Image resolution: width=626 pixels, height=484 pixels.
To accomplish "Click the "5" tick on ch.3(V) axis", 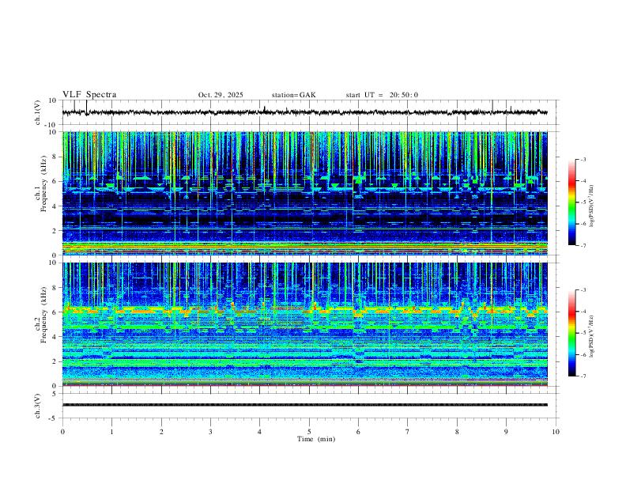I will tap(55, 394).
